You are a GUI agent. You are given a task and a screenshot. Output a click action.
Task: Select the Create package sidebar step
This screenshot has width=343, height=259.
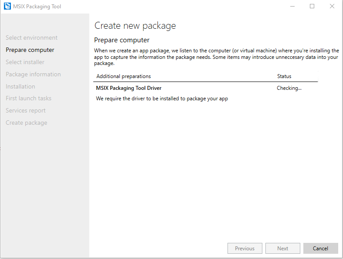(27, 123)
